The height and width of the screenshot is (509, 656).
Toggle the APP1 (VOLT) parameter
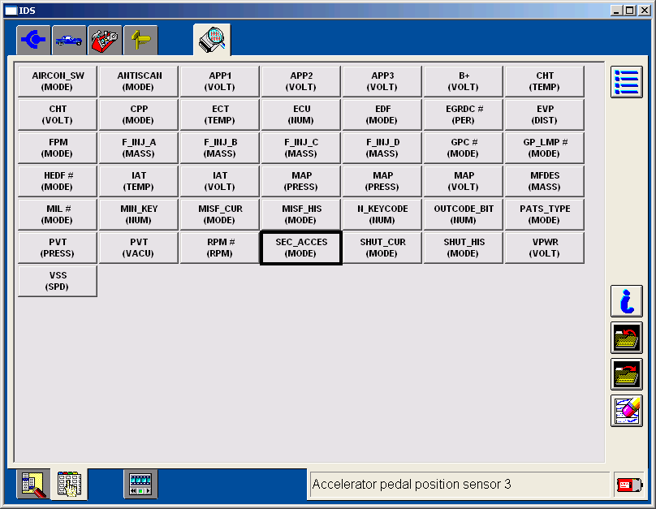tap(220, 81)
